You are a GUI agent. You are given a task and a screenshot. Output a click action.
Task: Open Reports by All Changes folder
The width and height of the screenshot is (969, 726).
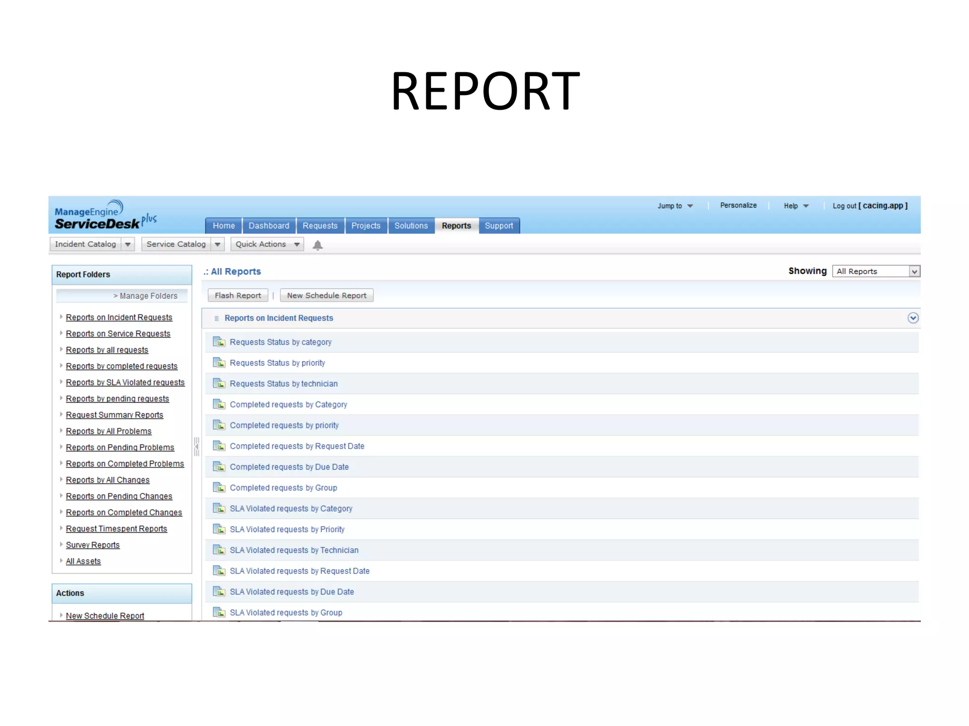(x=108, y=480)
